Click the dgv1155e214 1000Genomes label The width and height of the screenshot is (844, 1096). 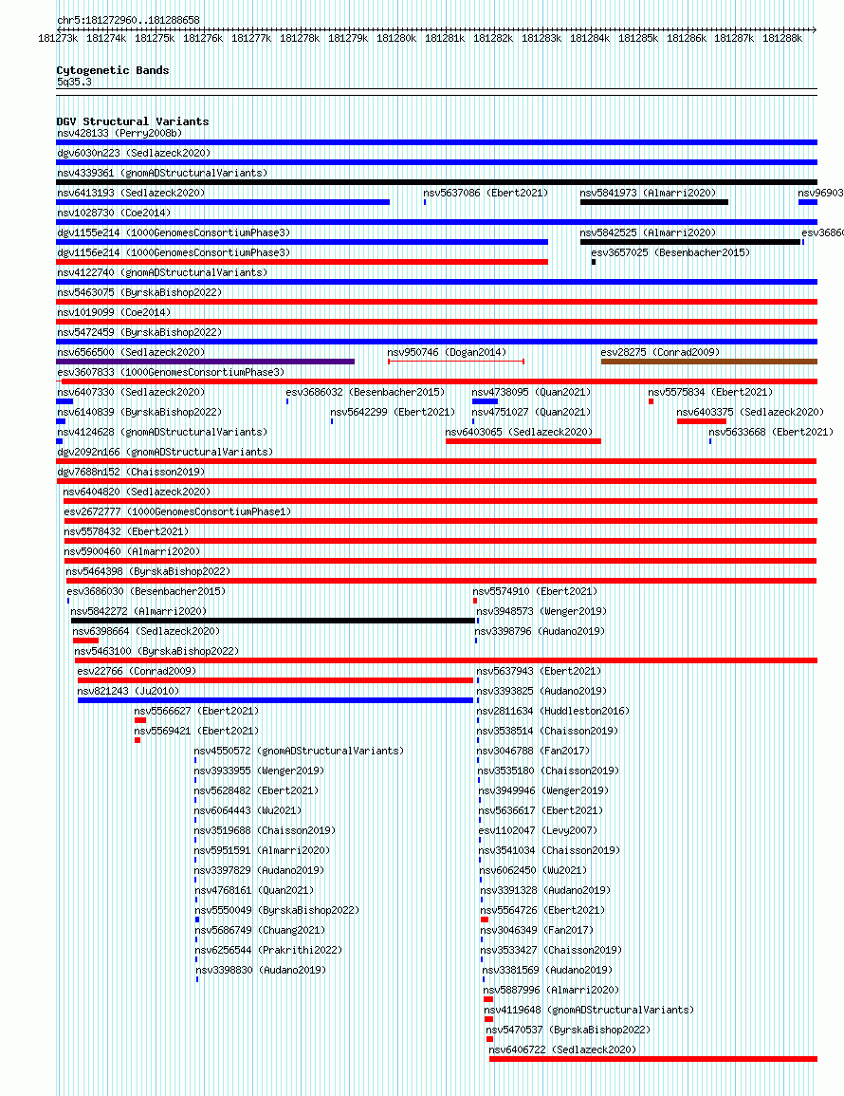pos(174,232)
